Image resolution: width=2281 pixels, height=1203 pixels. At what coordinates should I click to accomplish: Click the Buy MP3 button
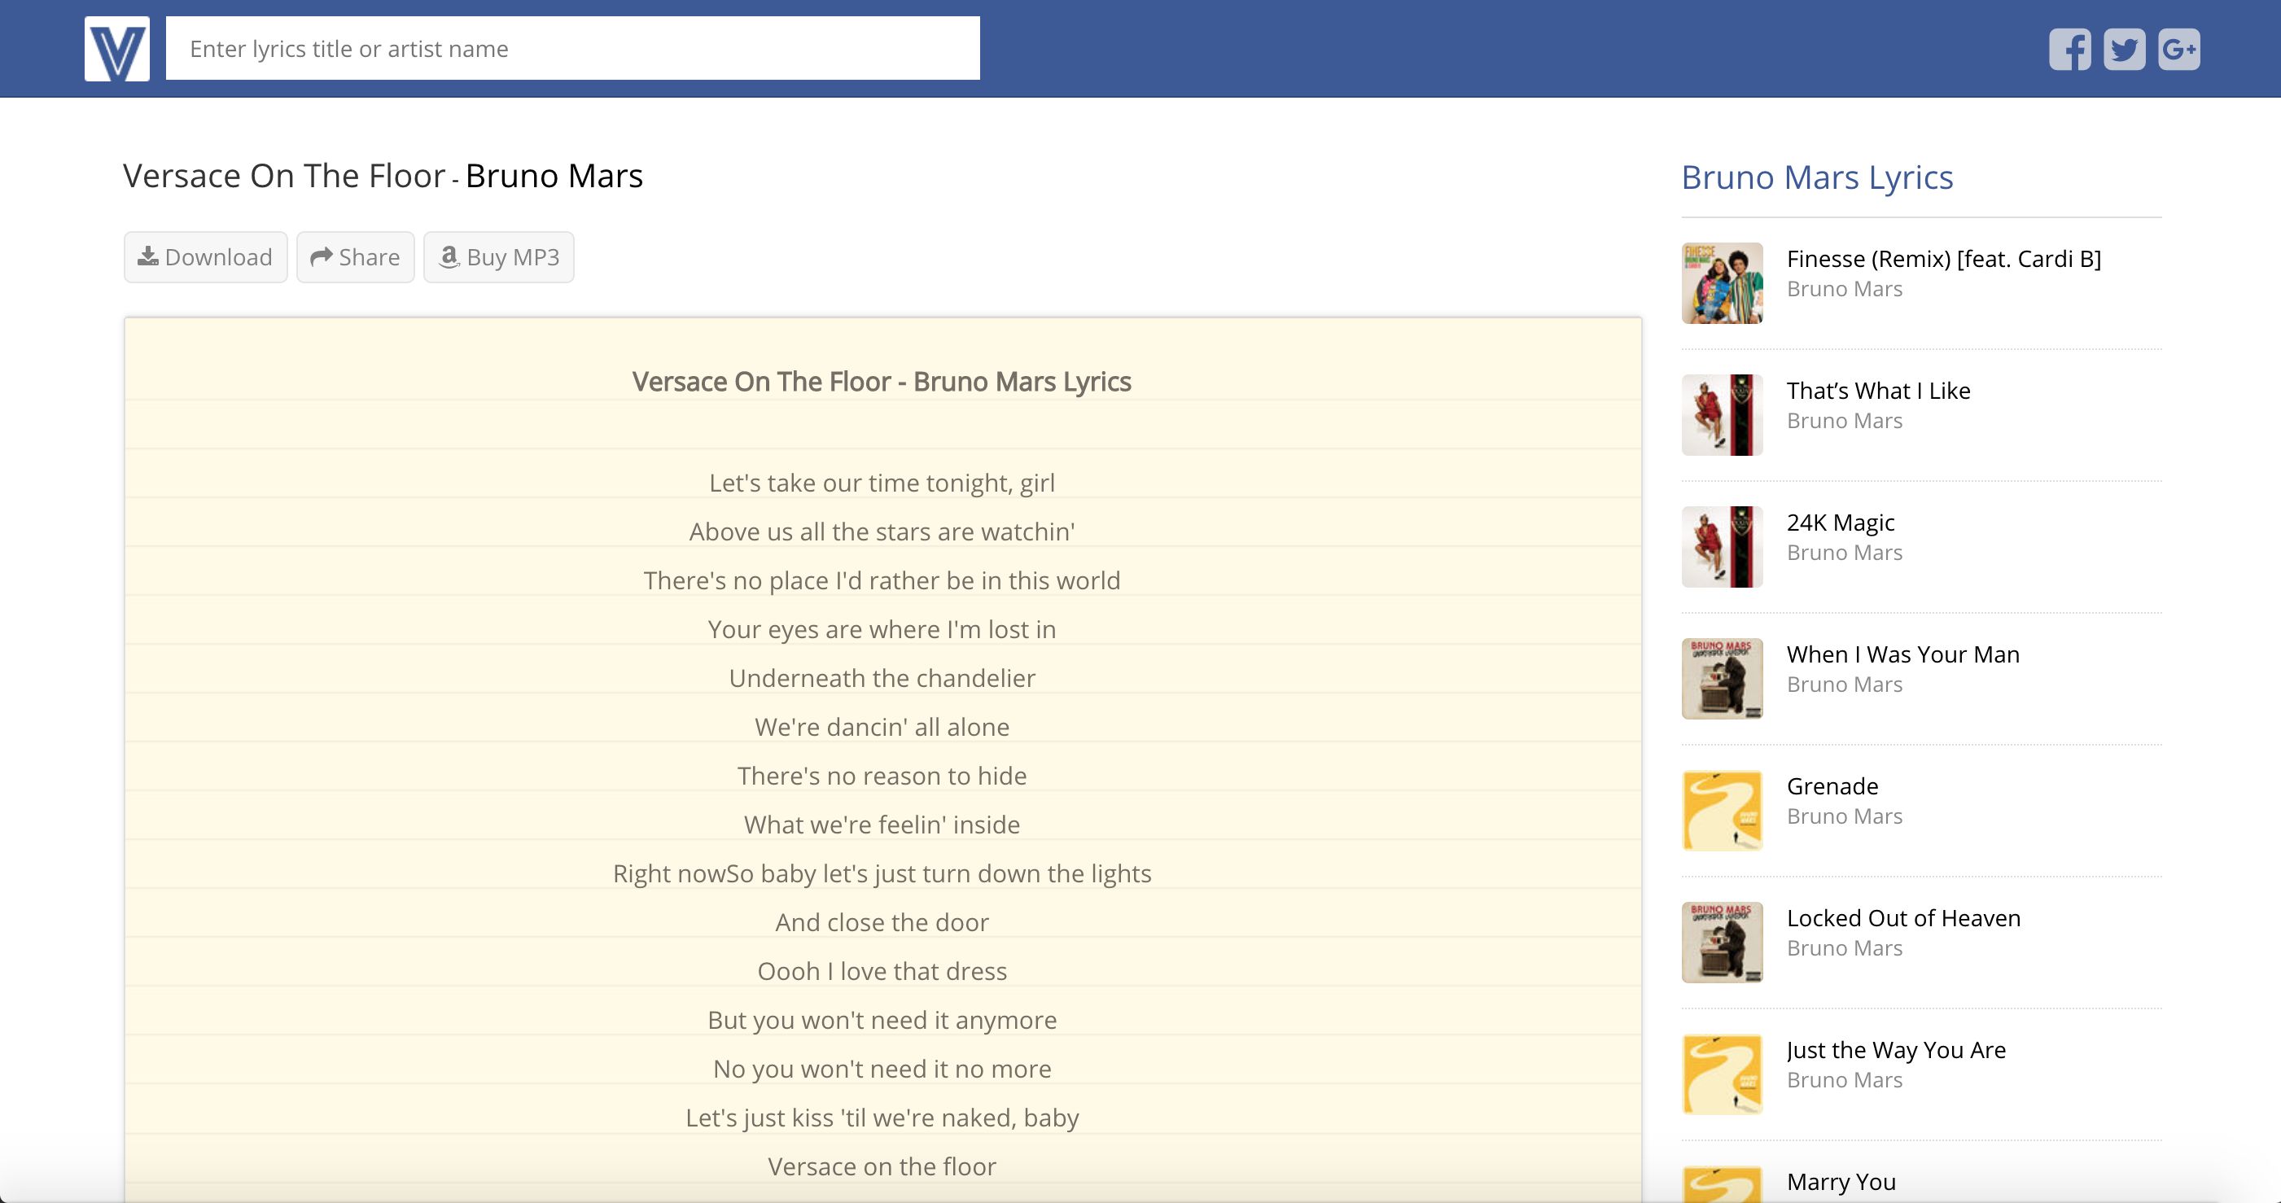click(x=498, y=257)
